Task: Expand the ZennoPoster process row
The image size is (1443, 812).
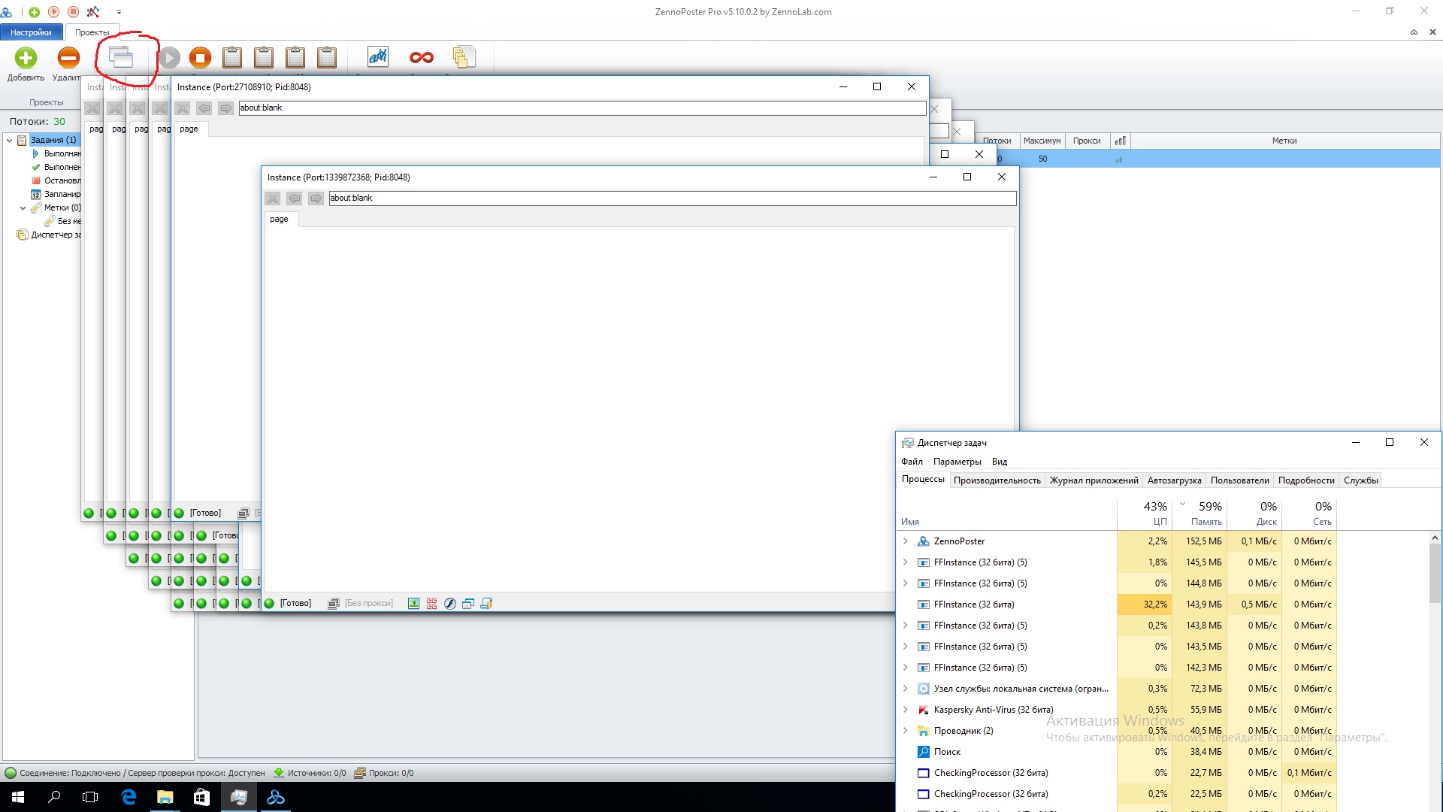Action: pyautogui.click(x=905, y=541)
